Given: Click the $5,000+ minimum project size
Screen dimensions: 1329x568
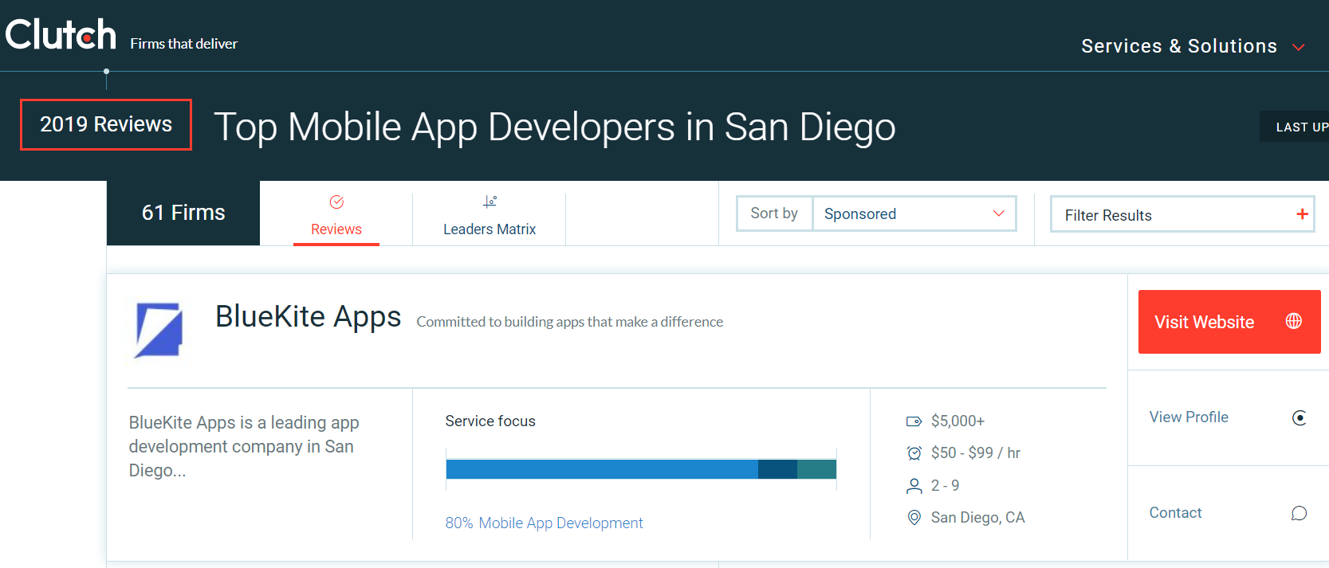Looking at the screenshot, I should (x=957, y=421).
